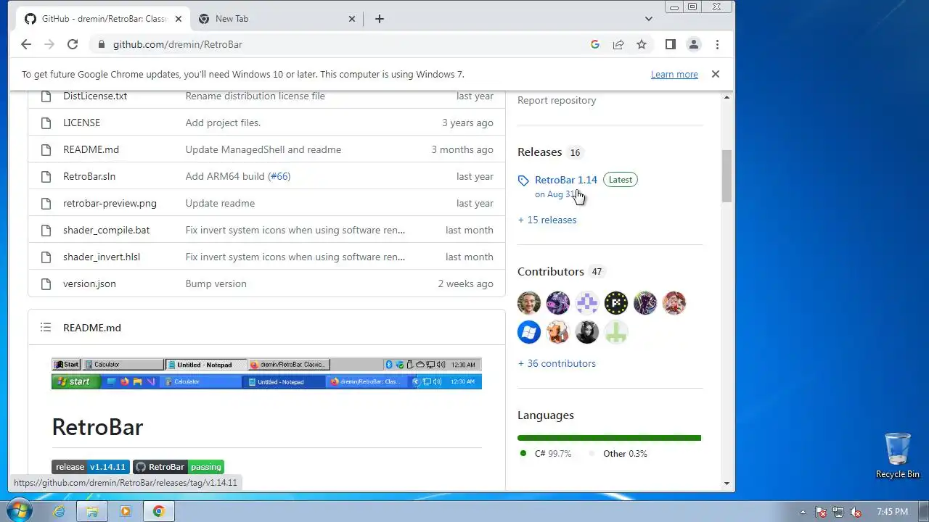Screen dimensions: 929x522
Task: Open version.json file
Action: (x=89, y=283)
